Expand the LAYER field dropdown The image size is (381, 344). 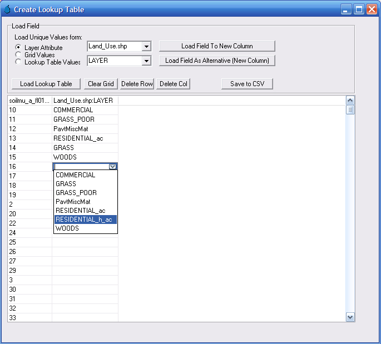(146, 61)
